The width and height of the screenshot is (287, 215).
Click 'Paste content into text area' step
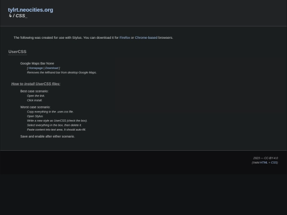56,130
